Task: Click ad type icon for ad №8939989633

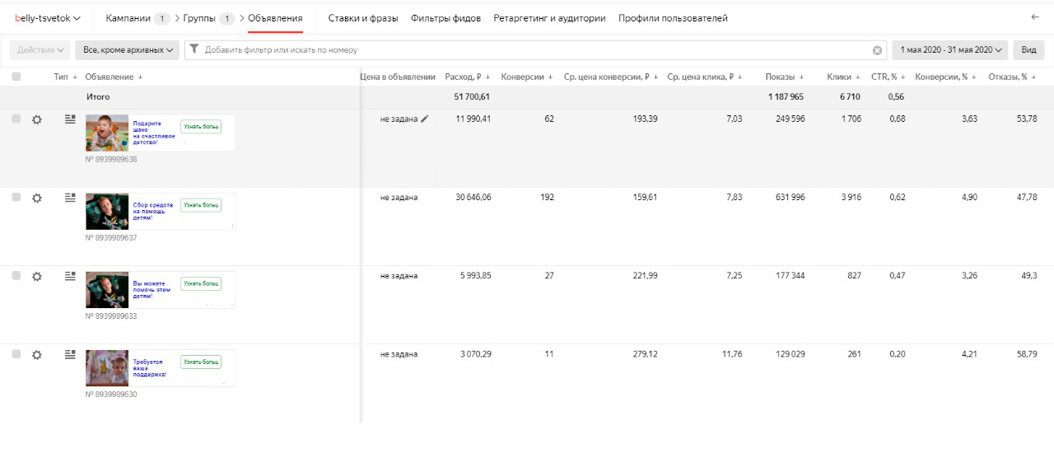Action: (70, 276)
